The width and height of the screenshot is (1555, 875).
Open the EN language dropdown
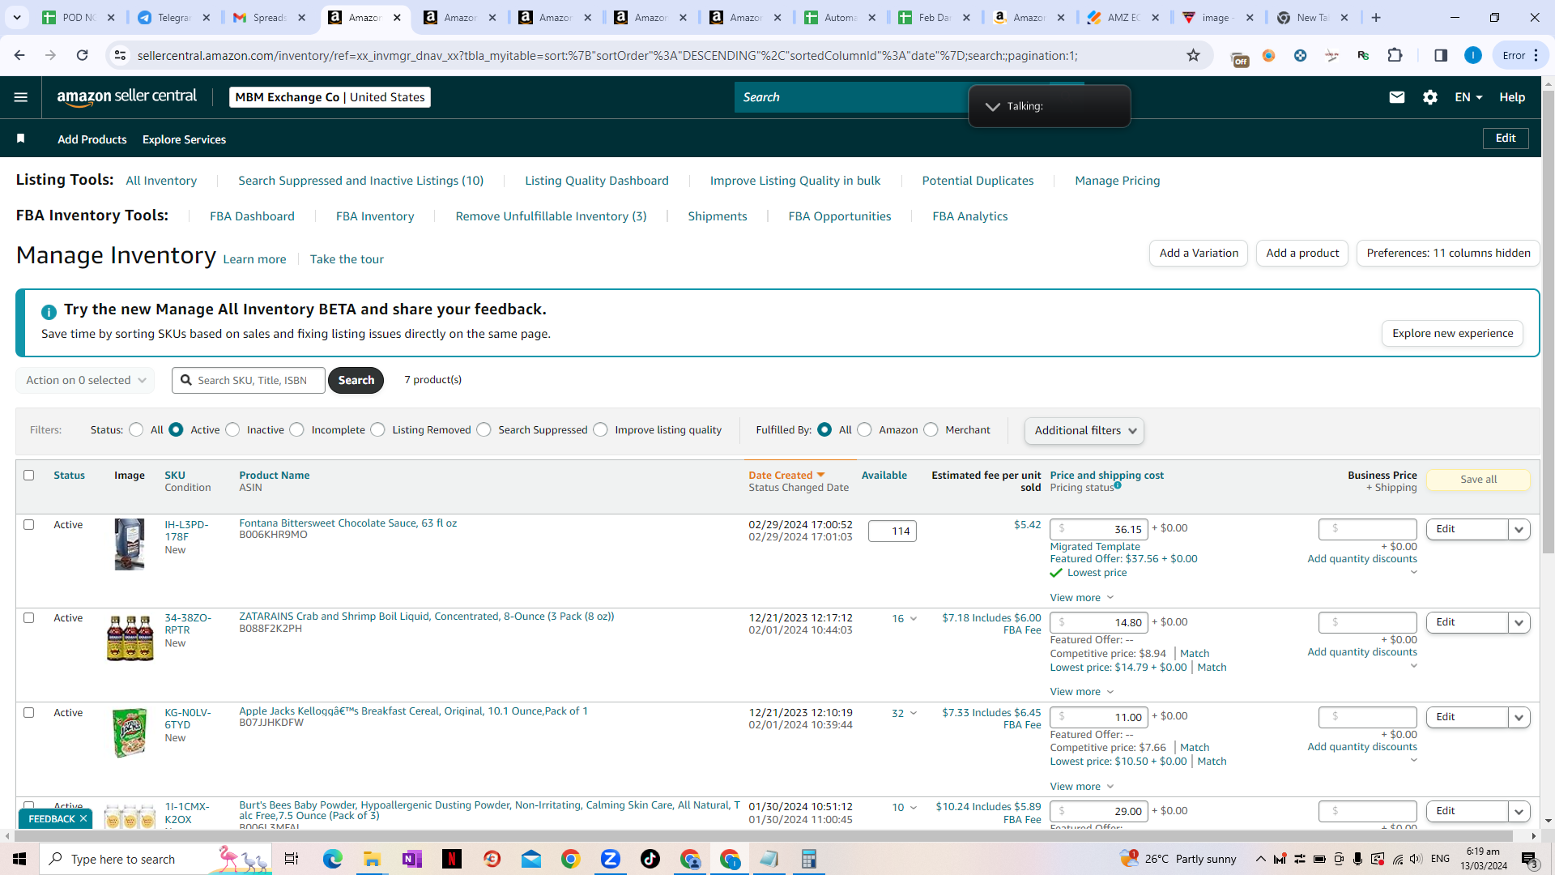[x=1468, y=97]
